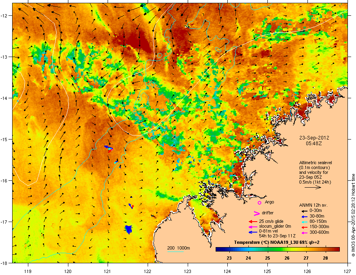Click the 24 colorbar tick label
This screenshot has width=356, height=275.
[248, 258]
